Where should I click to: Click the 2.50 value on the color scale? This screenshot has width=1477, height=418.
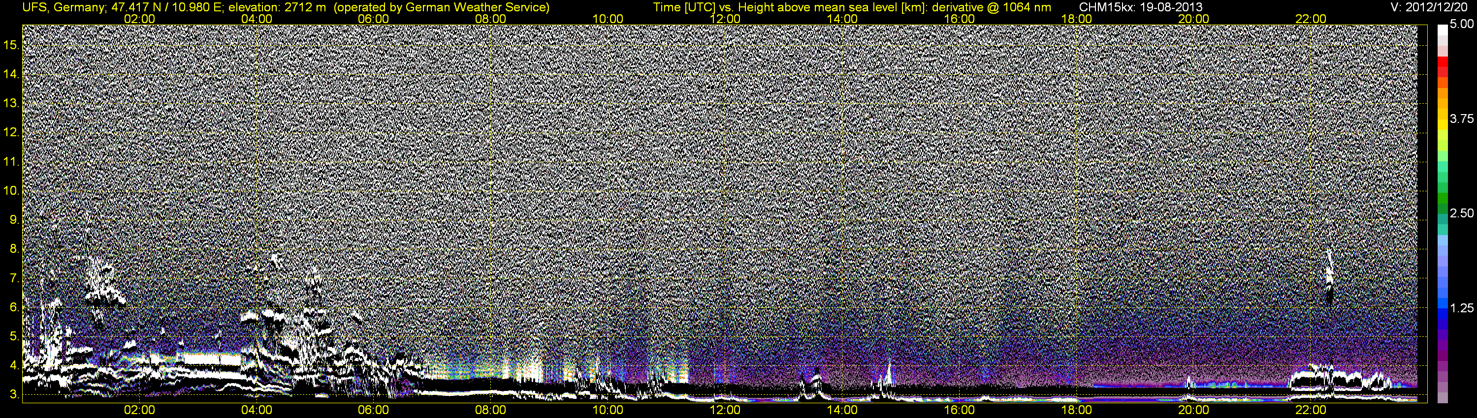tap(1462, 213)
